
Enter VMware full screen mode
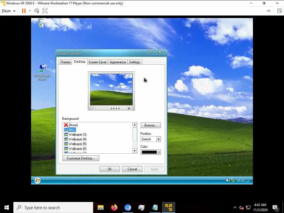point(45,11)
